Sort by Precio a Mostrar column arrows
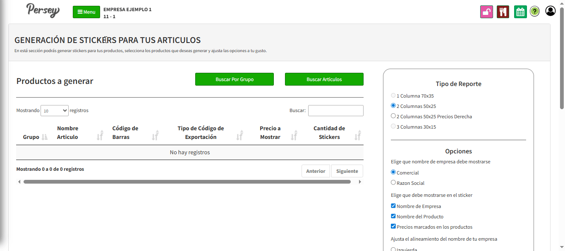The image size is (565, 251). tap(294, 135)
